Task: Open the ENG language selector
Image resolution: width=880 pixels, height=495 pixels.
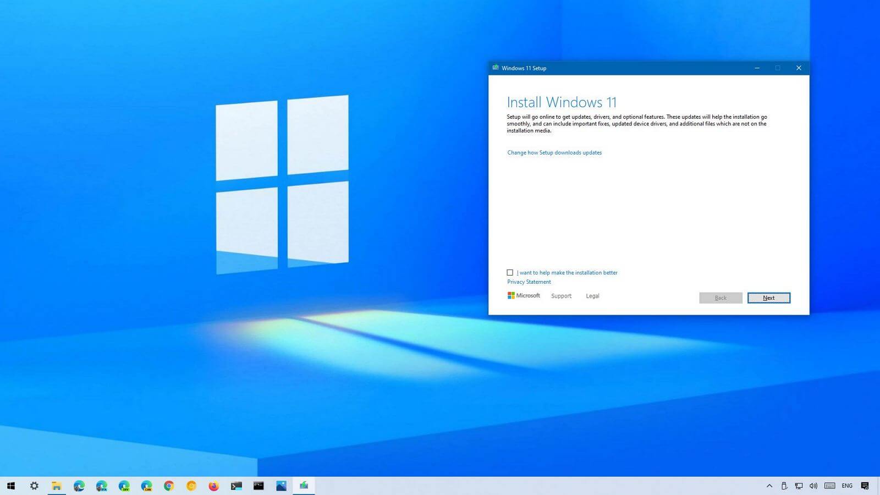Action: [847, 486]
